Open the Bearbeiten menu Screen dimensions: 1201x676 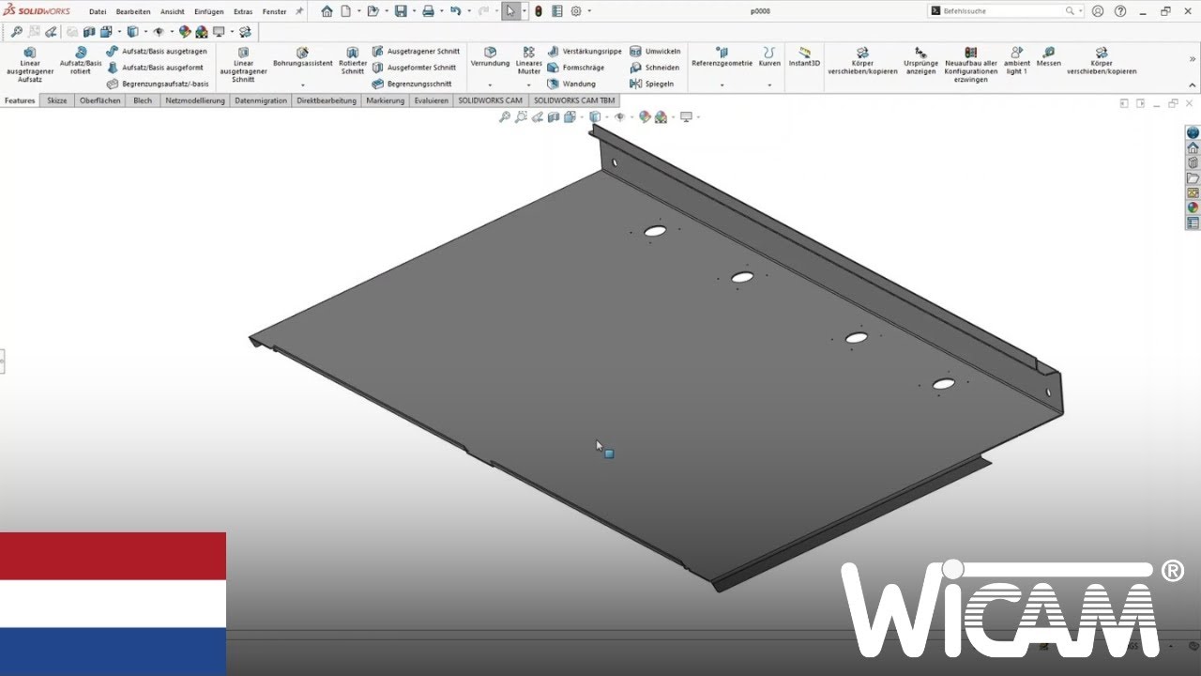(133, 11)
